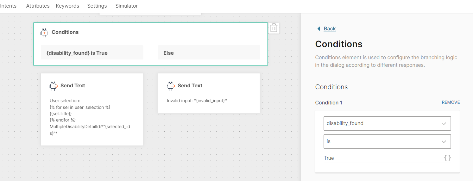
Task: Click the curly braces attribute icon
Action: click(447, 158)
